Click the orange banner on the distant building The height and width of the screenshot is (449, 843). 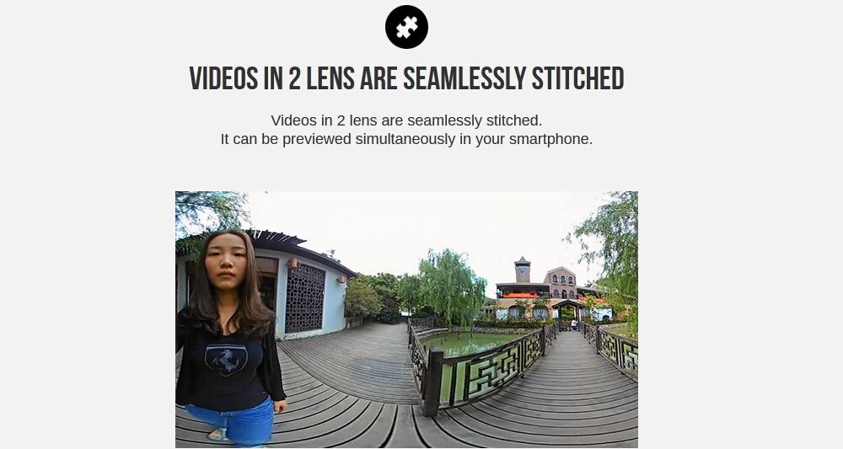tap(520, 296)
